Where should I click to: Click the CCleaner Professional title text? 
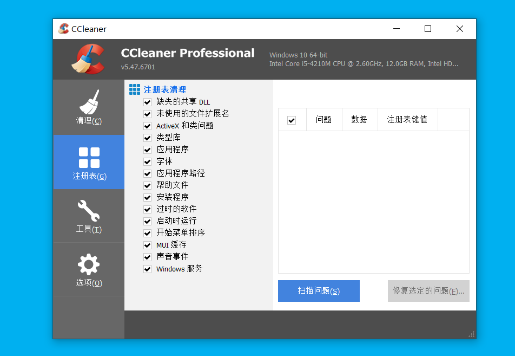tap(188, 53)
